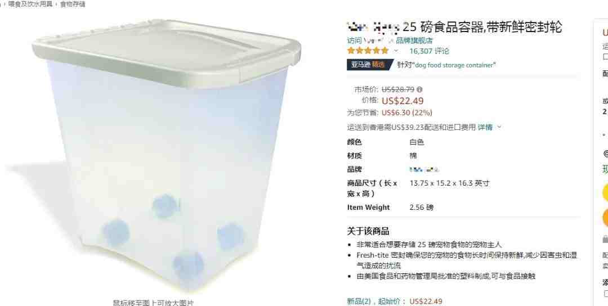Screen dimensions: 608x306
Task: Open the 喂食及饮水用具 breadcrumb category
Action: (x=30, y=4)
